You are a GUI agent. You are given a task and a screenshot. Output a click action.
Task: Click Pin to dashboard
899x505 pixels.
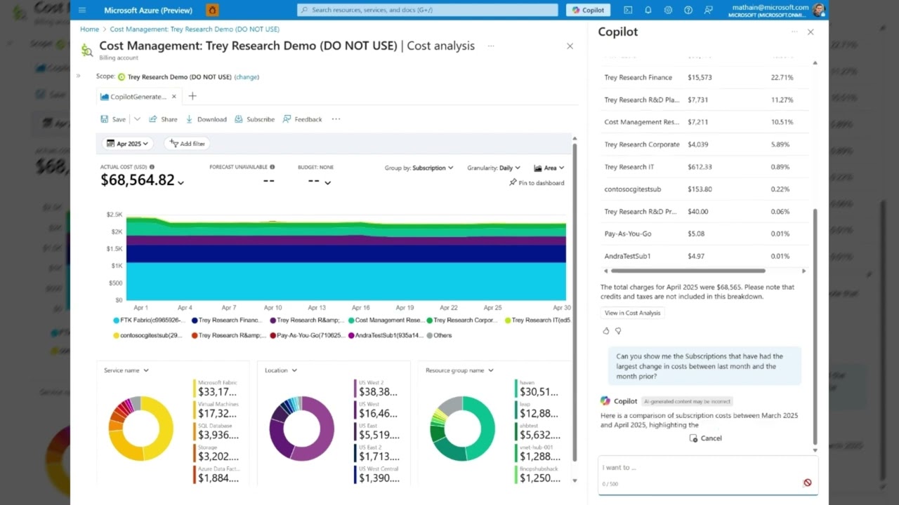pyautogui.click(x=537, y=182)
